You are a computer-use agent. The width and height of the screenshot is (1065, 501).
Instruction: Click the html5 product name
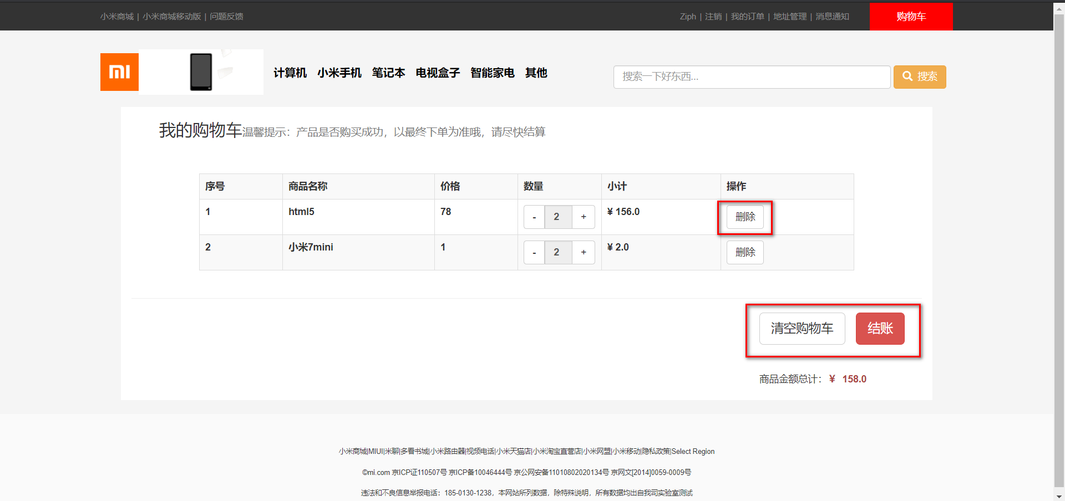tap(301, 212)
